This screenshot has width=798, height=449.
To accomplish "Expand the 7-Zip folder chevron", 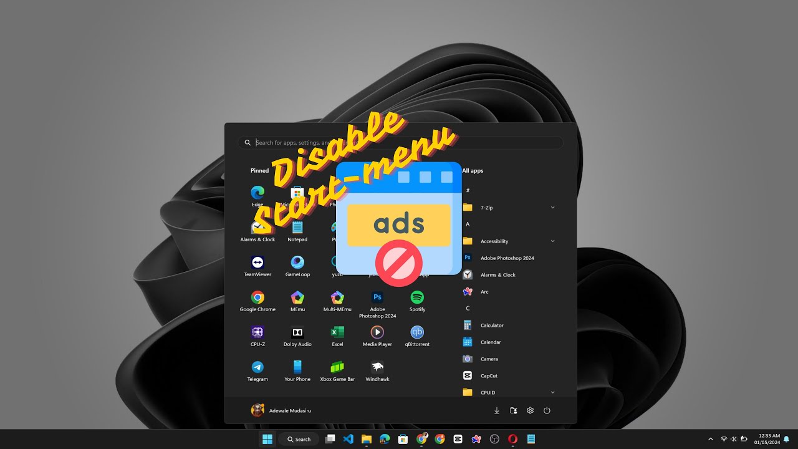I will tap(552, 208).
